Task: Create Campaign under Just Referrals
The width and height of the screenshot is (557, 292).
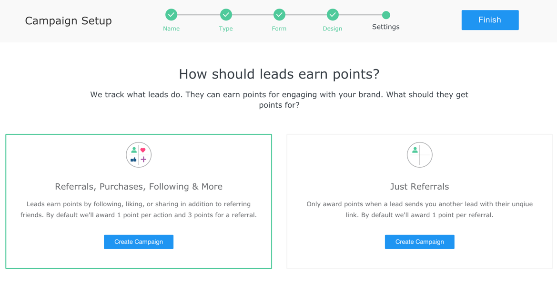Action: point(419,242)
